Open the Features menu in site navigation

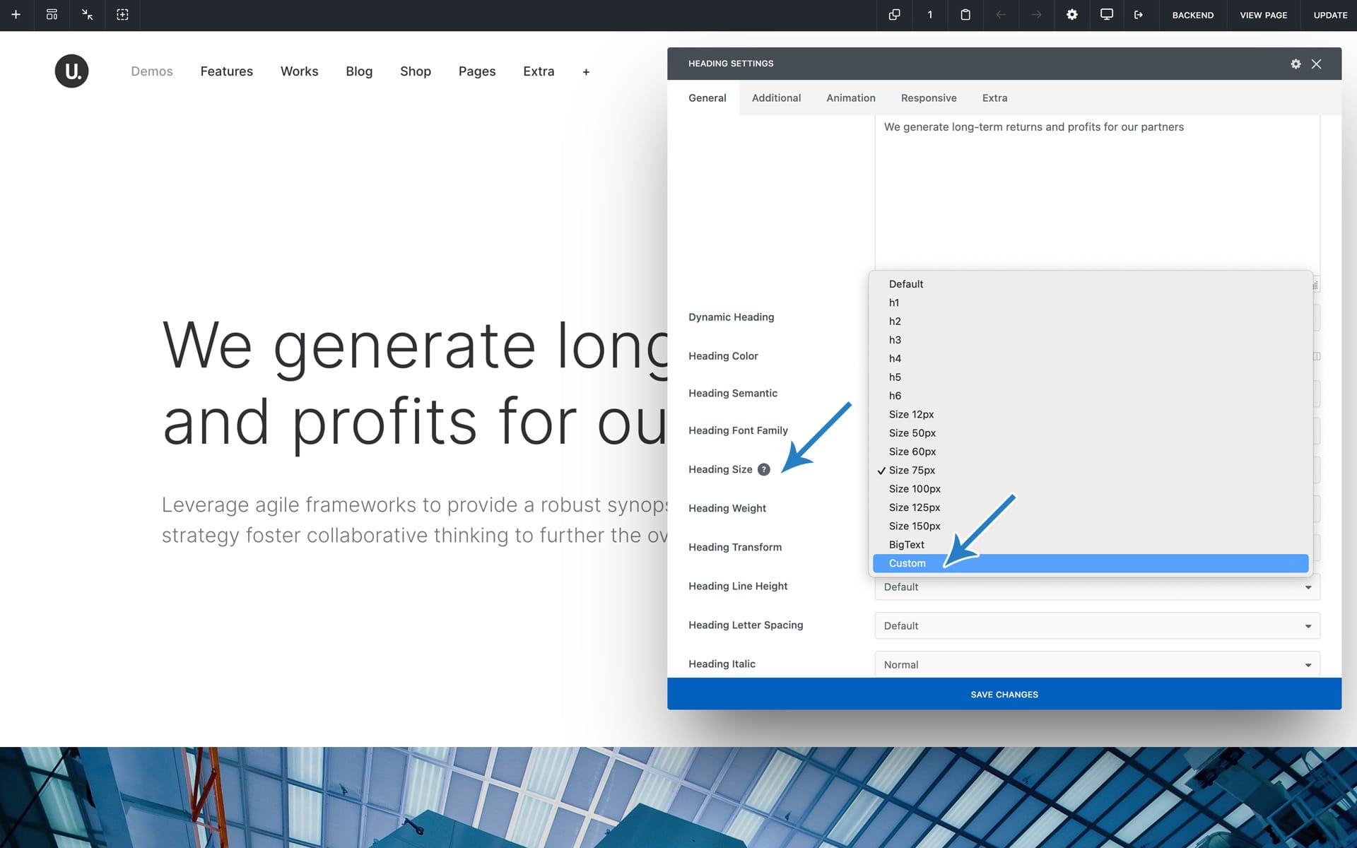point(226,71)
